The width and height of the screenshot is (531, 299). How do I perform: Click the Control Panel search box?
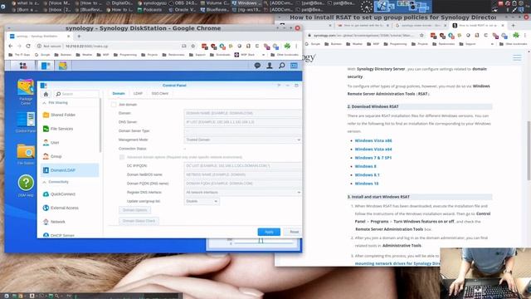click(x=76, y=94)
